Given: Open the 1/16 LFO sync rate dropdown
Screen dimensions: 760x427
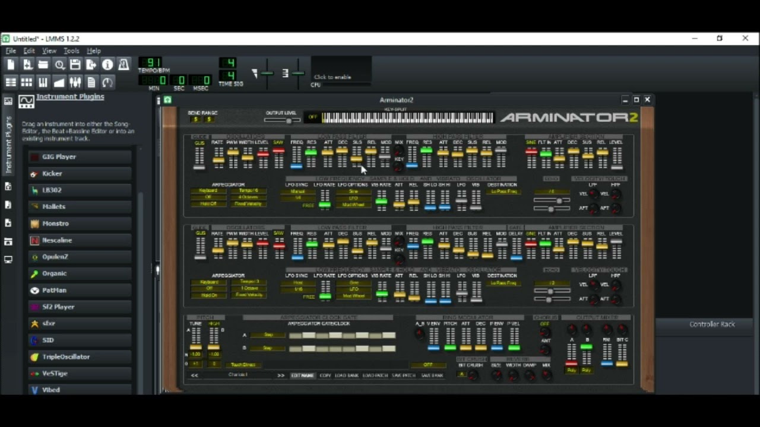Looking at the screenshot, I should pos(298,289).
